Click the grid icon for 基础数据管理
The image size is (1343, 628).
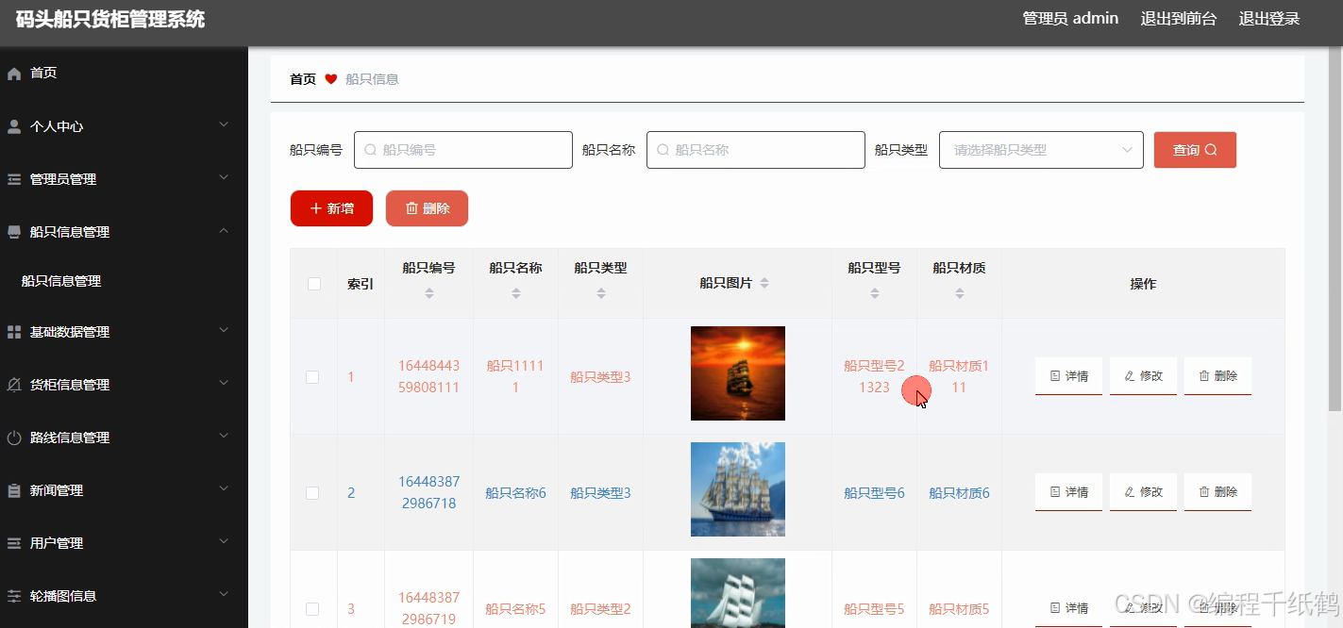coord(14,332)
